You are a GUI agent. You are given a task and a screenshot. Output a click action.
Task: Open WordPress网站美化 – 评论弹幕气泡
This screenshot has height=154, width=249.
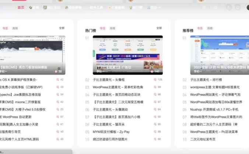click(x=215, y=95)
